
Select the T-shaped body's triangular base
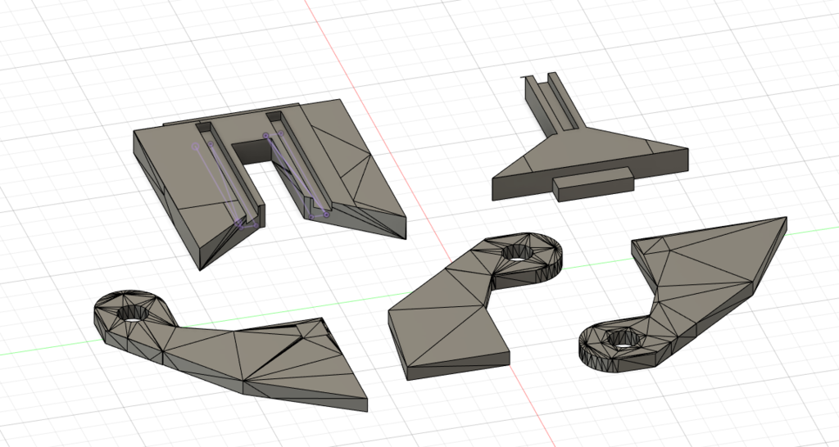588,152
